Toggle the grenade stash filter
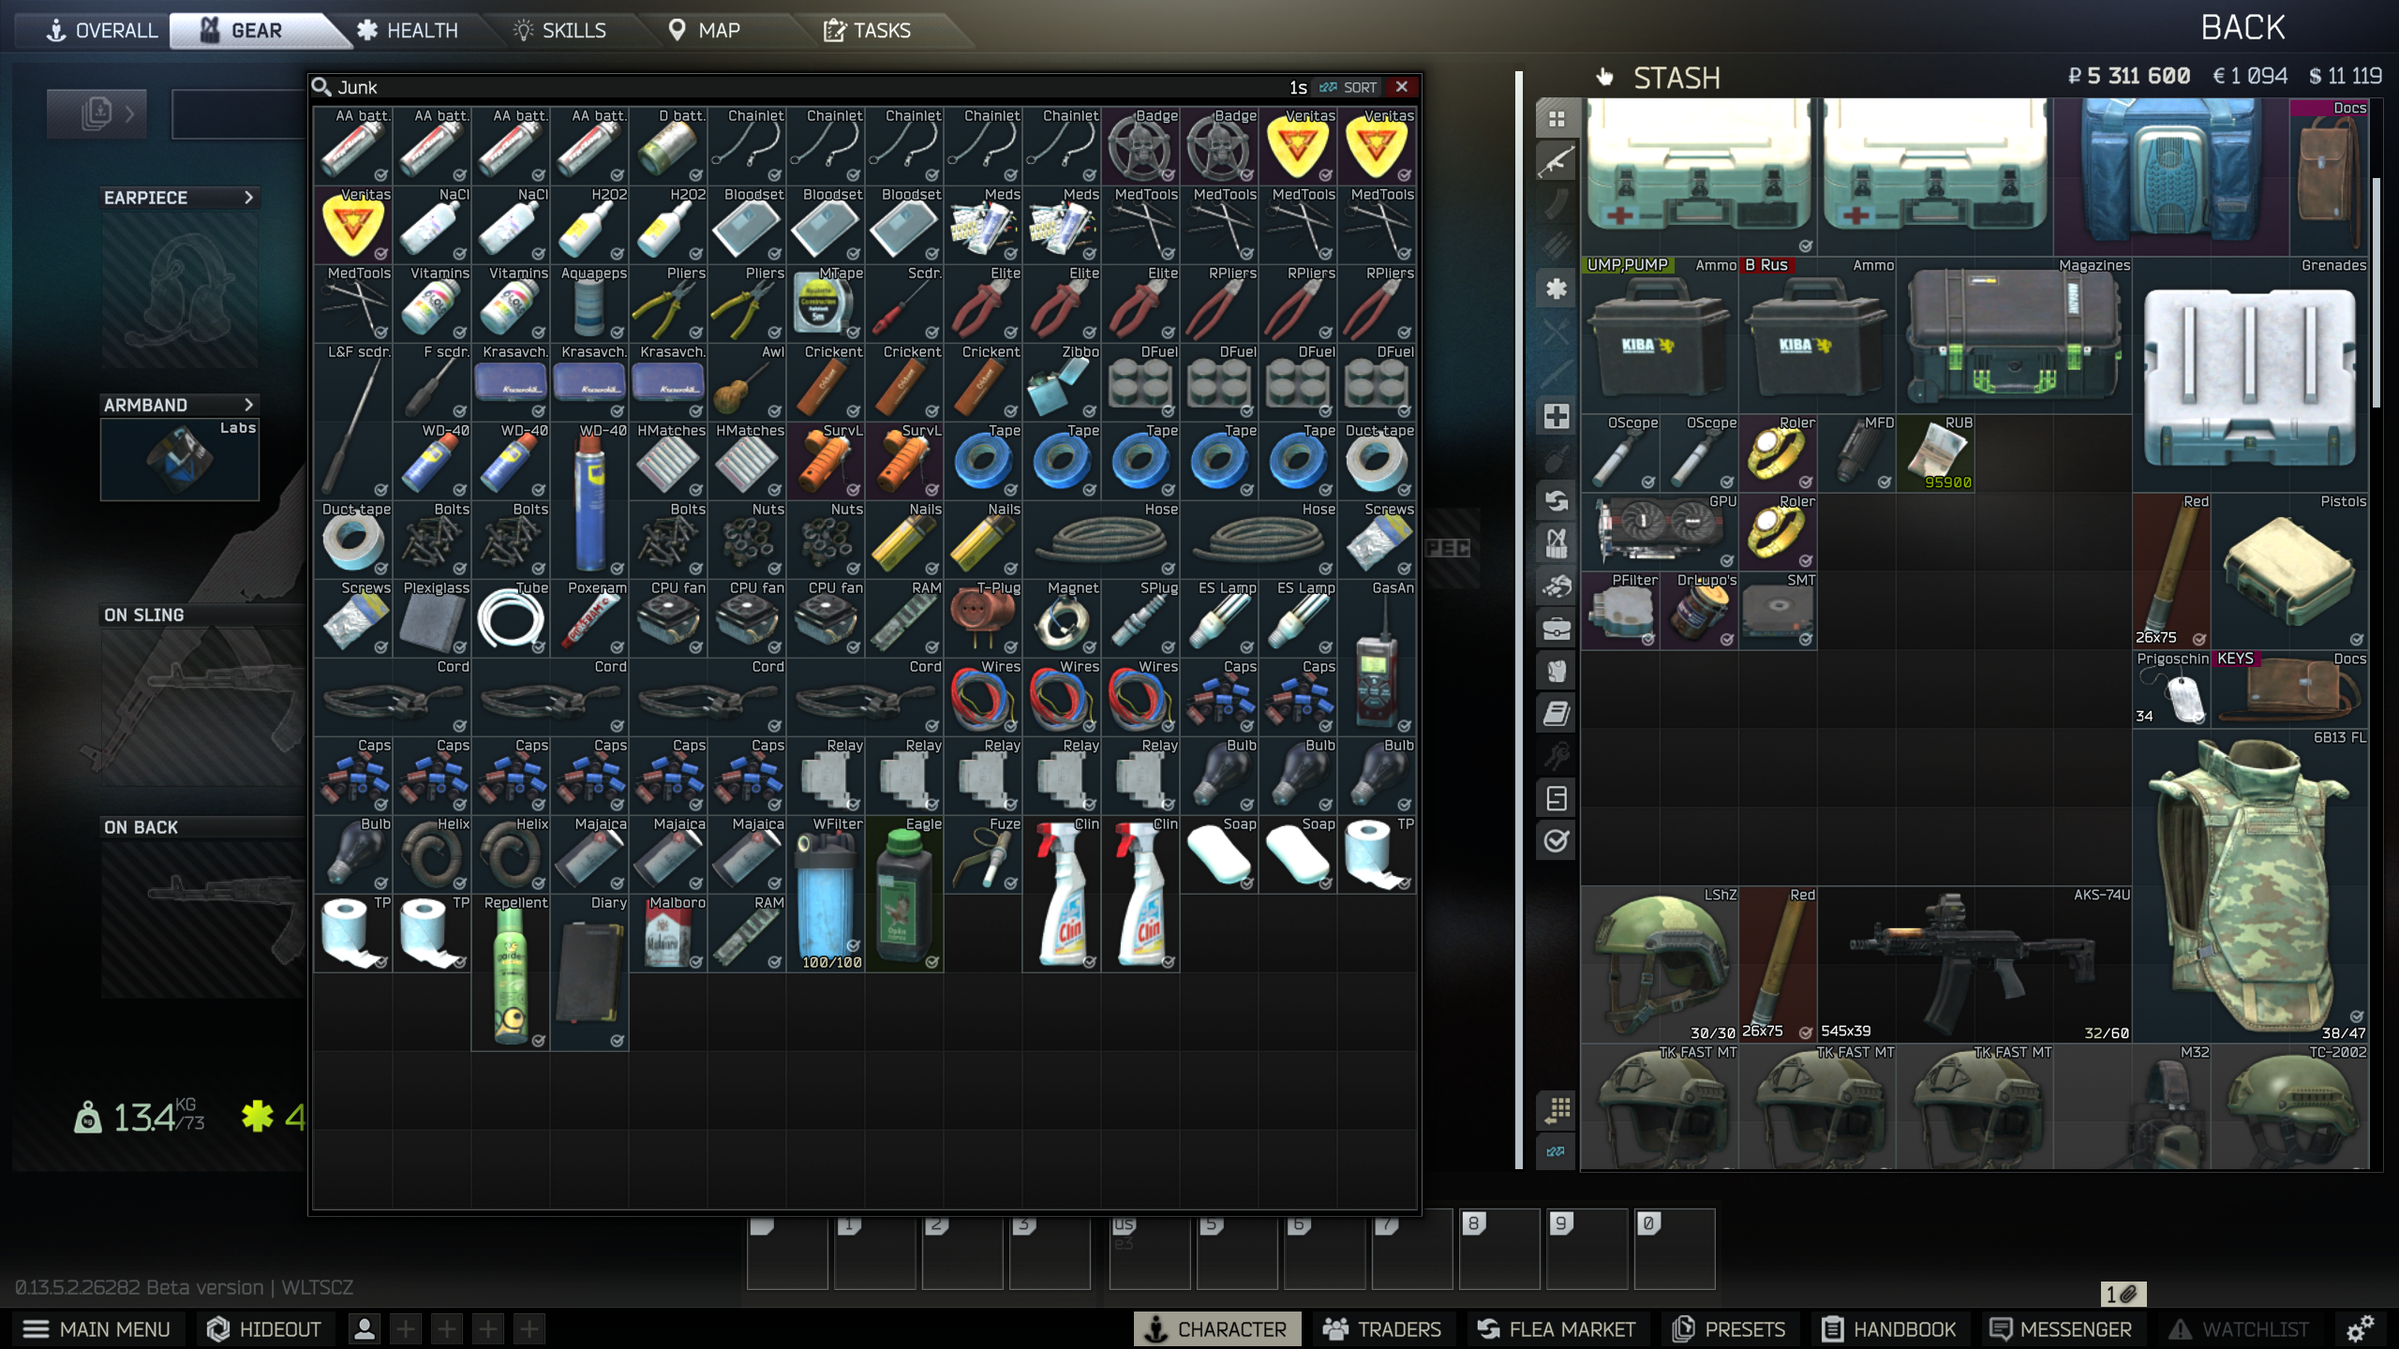Screen dimensions: 2399x1349 pyautogui.click(x=1557, y=459)
